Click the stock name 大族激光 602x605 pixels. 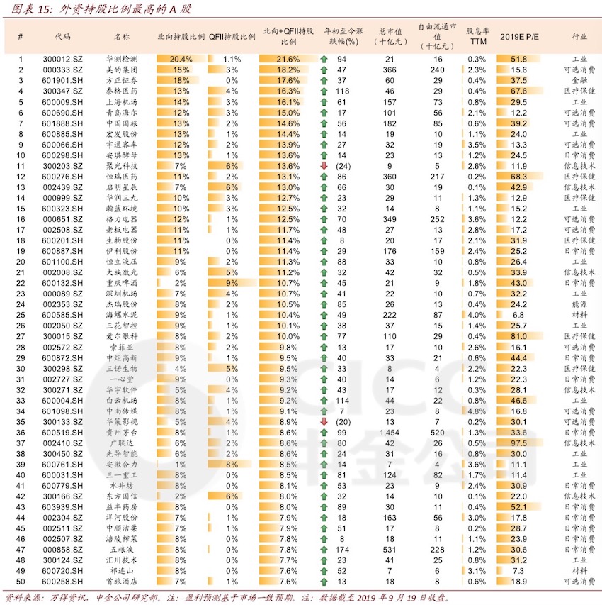[122, 272]
